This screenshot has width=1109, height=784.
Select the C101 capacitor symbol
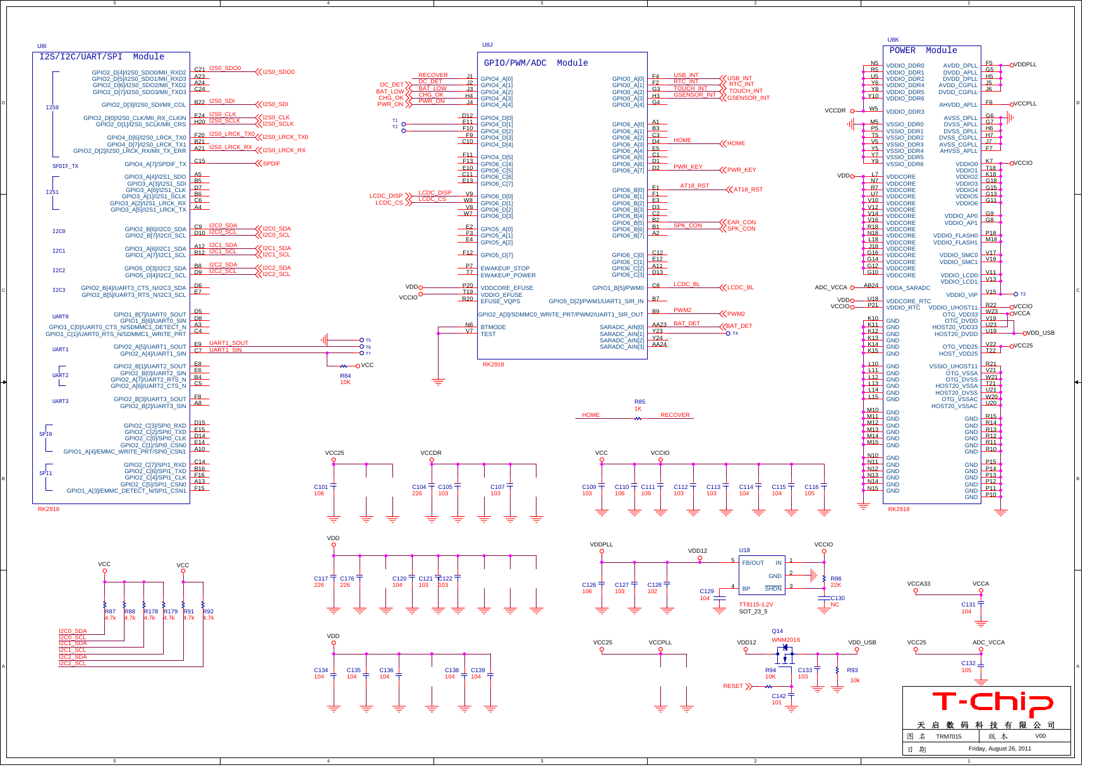click(334, 486)
